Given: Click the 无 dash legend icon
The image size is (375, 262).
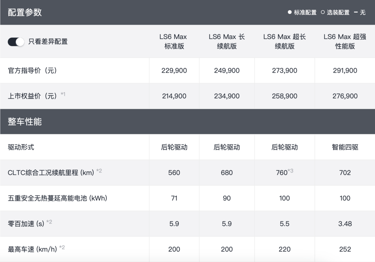Looking at the screenshot, I should coord(356,12).
